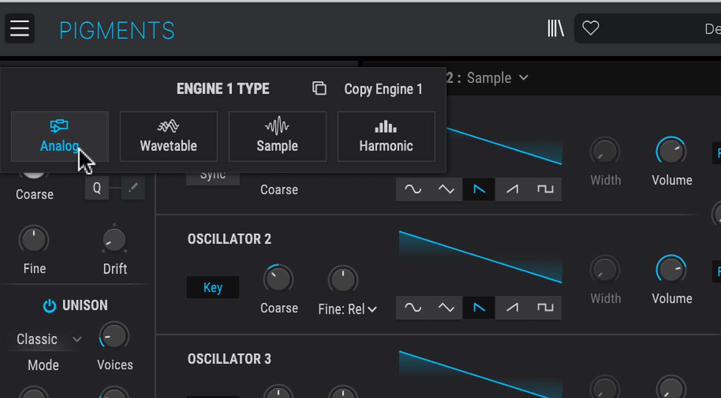Click the heart favorite icon

pyautogui.click(x=590, y=29)
